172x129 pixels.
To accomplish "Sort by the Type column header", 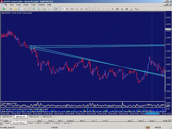I will [x=48, y=120].
